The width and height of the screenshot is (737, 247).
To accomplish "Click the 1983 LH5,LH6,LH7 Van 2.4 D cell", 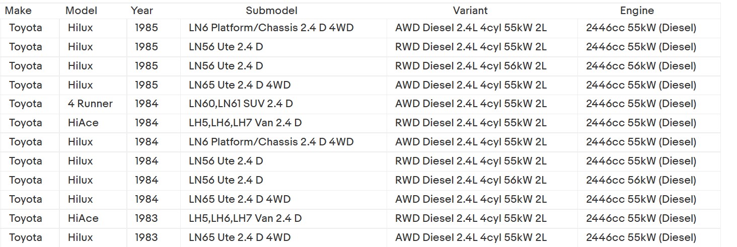I will (x=245, y=218).
